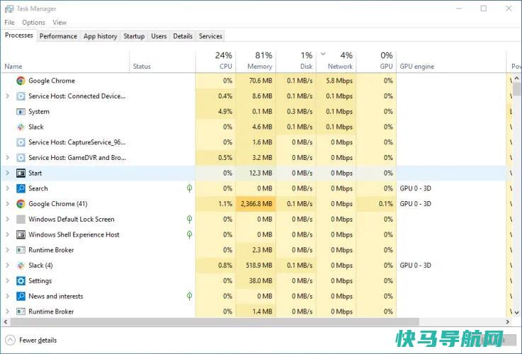
Task: Open the Options menu
Action: [x=33, y=22]
